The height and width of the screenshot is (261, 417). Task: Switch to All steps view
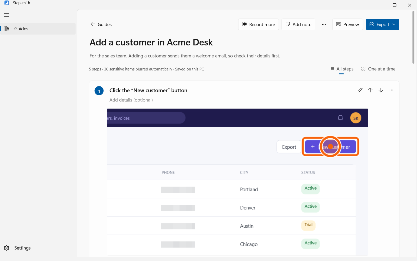(341, 69)
